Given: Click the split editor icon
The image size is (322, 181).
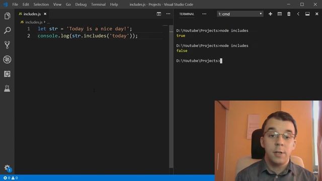Looking at the screenshot, I should coord(159,14).
